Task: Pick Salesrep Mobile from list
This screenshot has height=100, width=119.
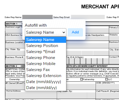Action: 46,64
